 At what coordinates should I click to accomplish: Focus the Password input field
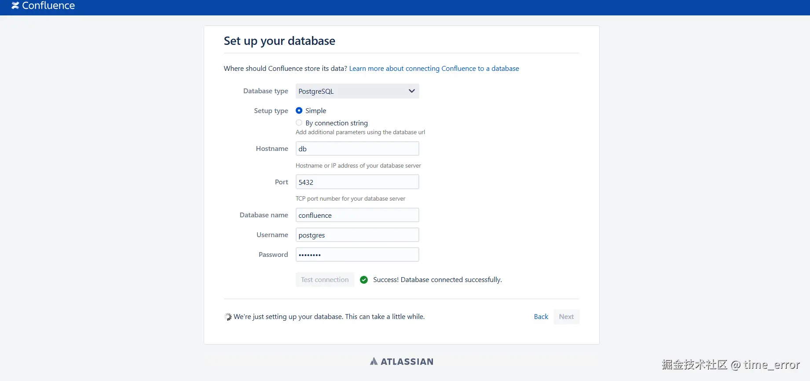click(x=357, y=255)
